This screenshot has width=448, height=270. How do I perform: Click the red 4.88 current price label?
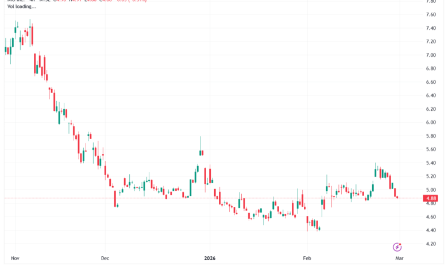[x=431, y=199]
